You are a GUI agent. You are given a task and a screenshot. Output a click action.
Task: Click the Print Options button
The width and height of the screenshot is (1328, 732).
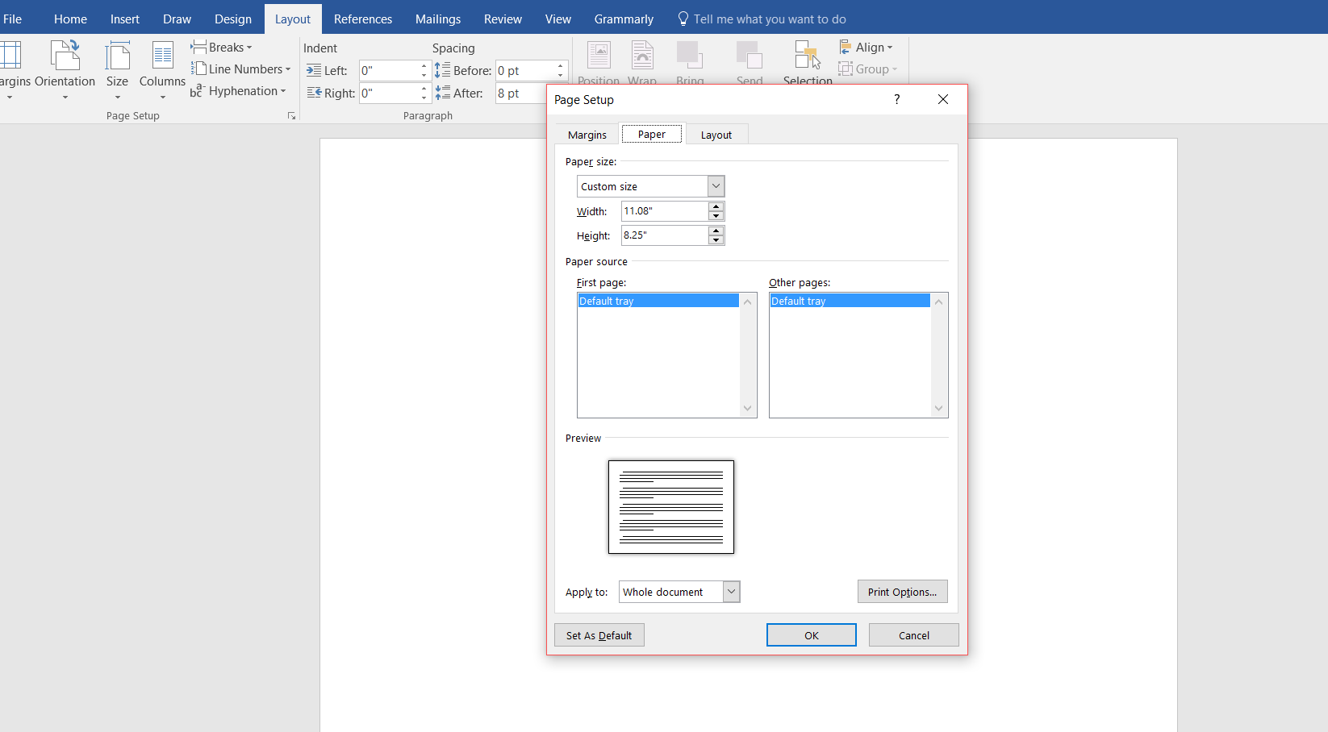click(x=902, y=591)
